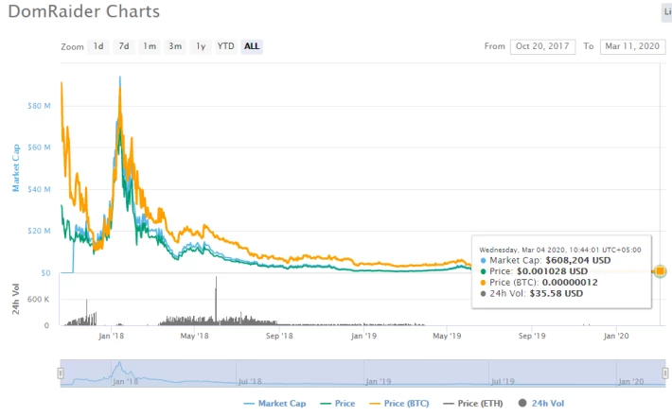Click the $608,204 USD market cap value
This screenshot has height=416, width=672.
(x=578, y=260)
